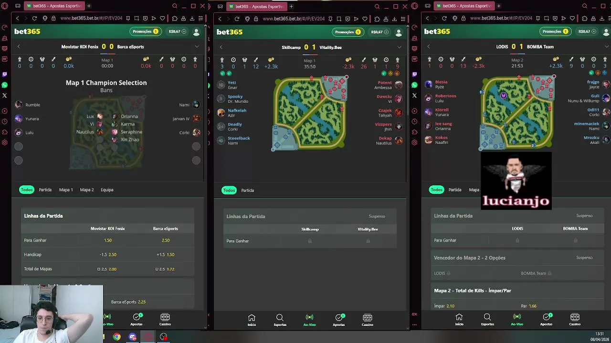The width and height of the screenshot is (611, 343).
Task: Search tabs in the right browser title bar
Action: tap(585, 6)
